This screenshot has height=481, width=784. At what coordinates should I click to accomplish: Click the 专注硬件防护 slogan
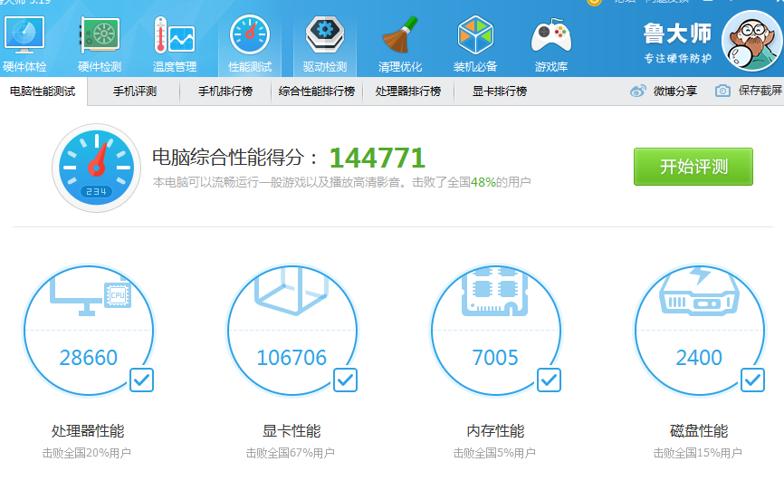point(677,59)
